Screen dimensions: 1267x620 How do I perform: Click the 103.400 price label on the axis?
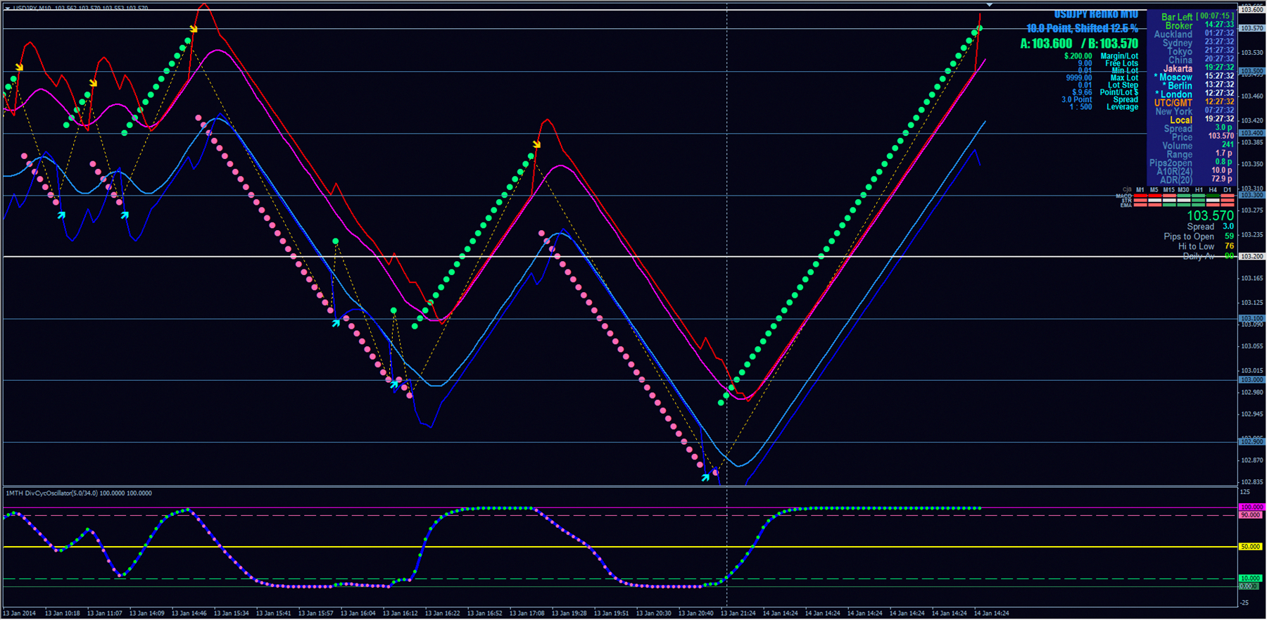tap(1252, 133)
